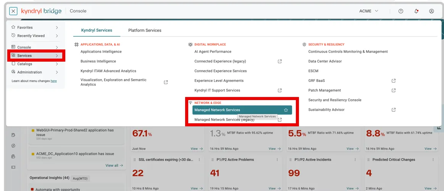Open the ACME account dropdown

coord(369,11)
